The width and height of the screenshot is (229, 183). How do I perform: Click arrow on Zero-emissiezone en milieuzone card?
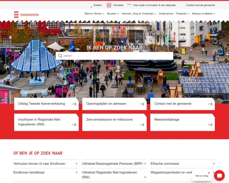[x=142, y=125]
